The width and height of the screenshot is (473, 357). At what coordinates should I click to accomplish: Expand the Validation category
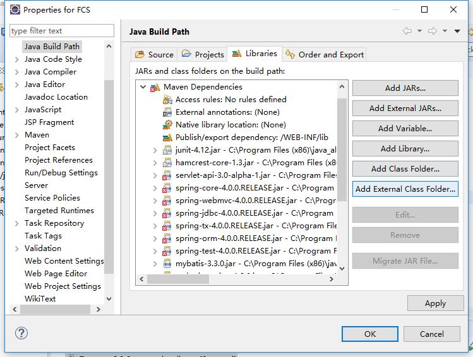(x=17, y=249)
